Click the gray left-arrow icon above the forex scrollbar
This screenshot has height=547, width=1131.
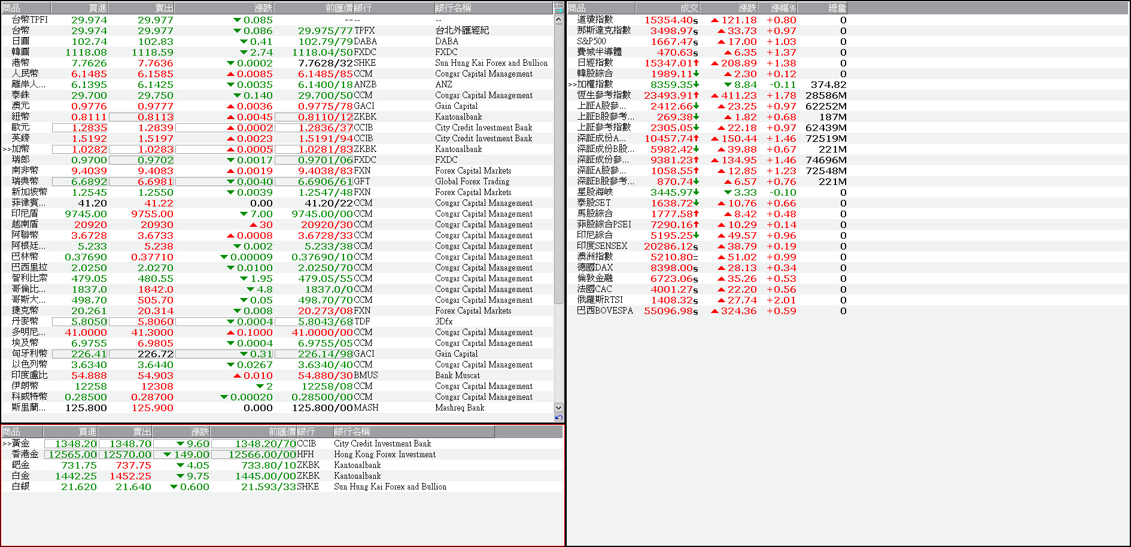coord(559,5)
